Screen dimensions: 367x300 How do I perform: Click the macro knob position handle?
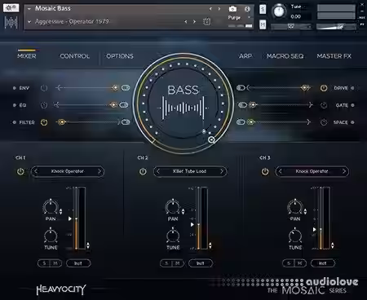pyautogui.click(x=211, y=139)
